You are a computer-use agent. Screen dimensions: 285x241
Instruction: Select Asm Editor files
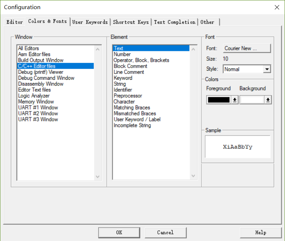coord(55,54)
